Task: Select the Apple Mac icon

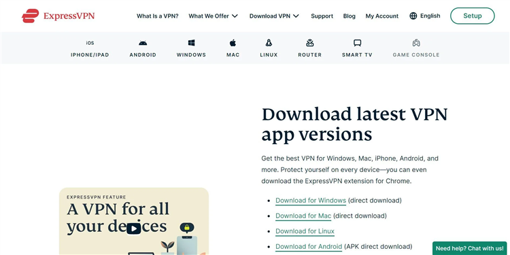Action: tap(233, 43)
